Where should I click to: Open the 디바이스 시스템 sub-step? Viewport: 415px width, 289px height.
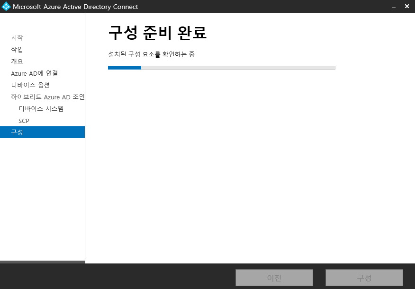(41, 109)
